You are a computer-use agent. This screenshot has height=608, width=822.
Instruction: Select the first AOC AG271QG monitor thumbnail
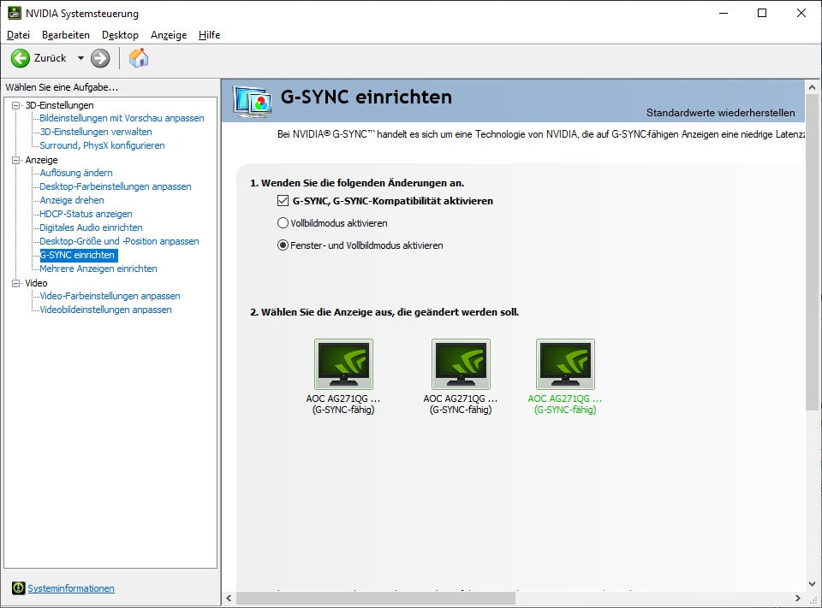tap(343, 364)
